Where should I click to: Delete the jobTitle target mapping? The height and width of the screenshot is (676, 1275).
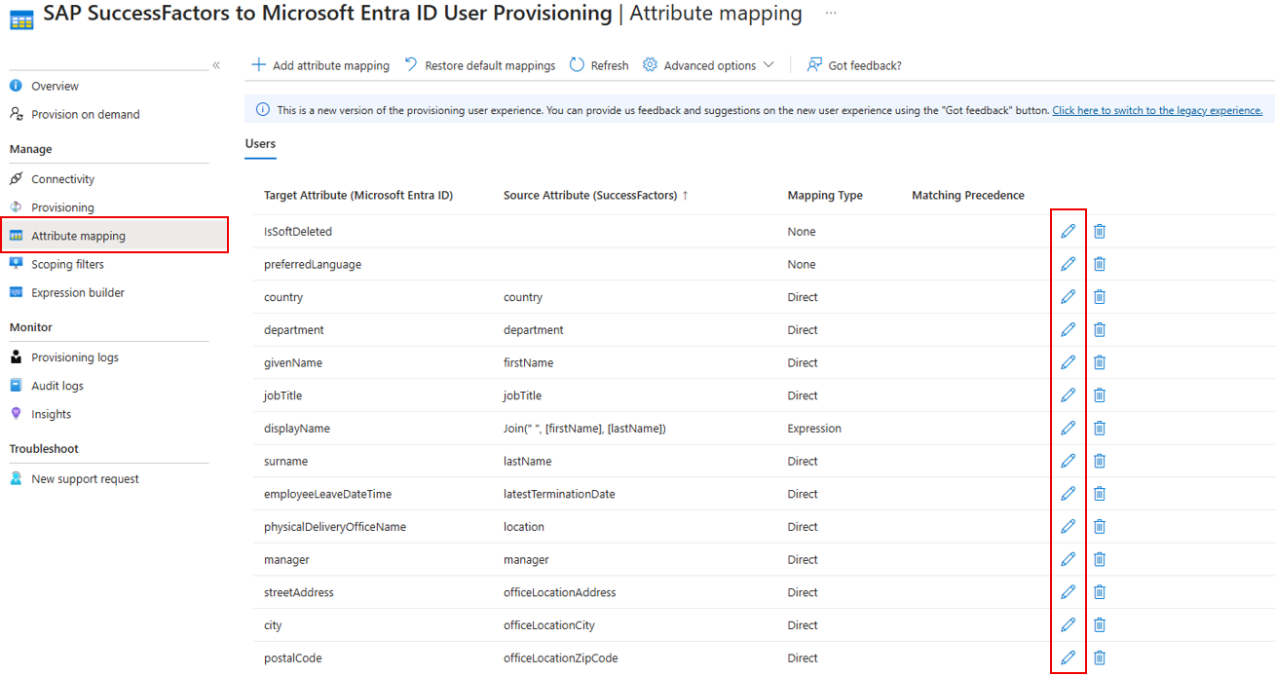(1100, 394)
